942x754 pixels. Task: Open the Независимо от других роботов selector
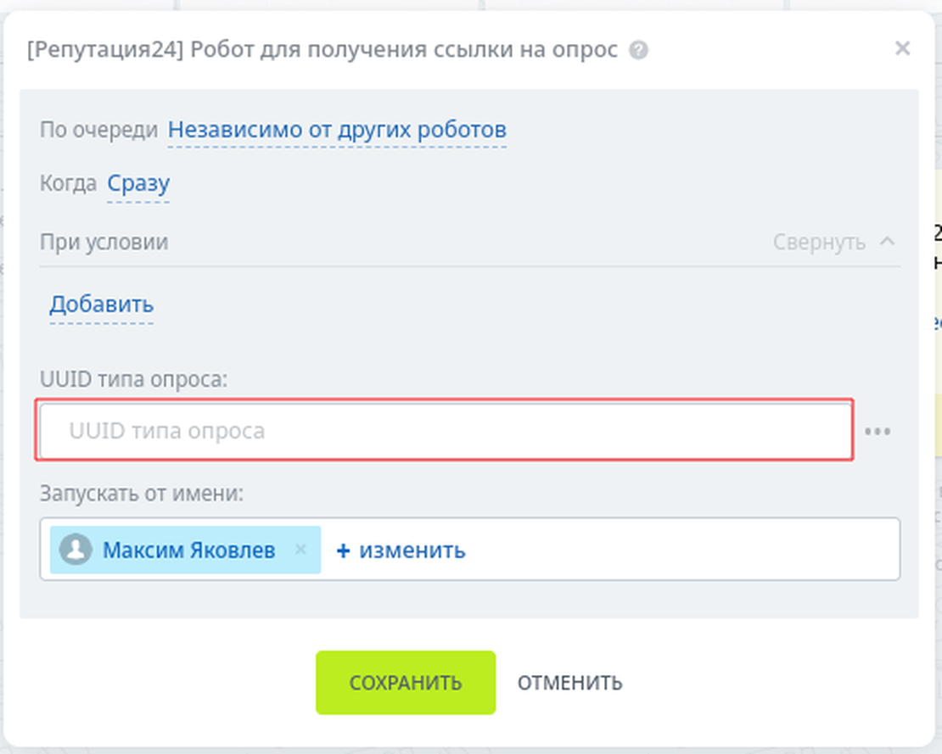pos(338,129)
